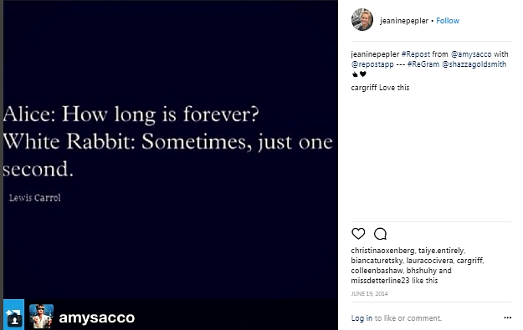Open commenter cargriff's profile
The width and height of the screenshot is (523, 330).
pos(364,88)
